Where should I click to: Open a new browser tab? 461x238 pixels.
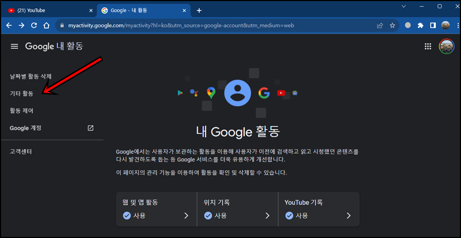coord(199,10)
